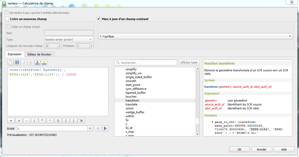Insert the division operator
This screenshot has width=299, height=157.
click(x=35, y=121)
